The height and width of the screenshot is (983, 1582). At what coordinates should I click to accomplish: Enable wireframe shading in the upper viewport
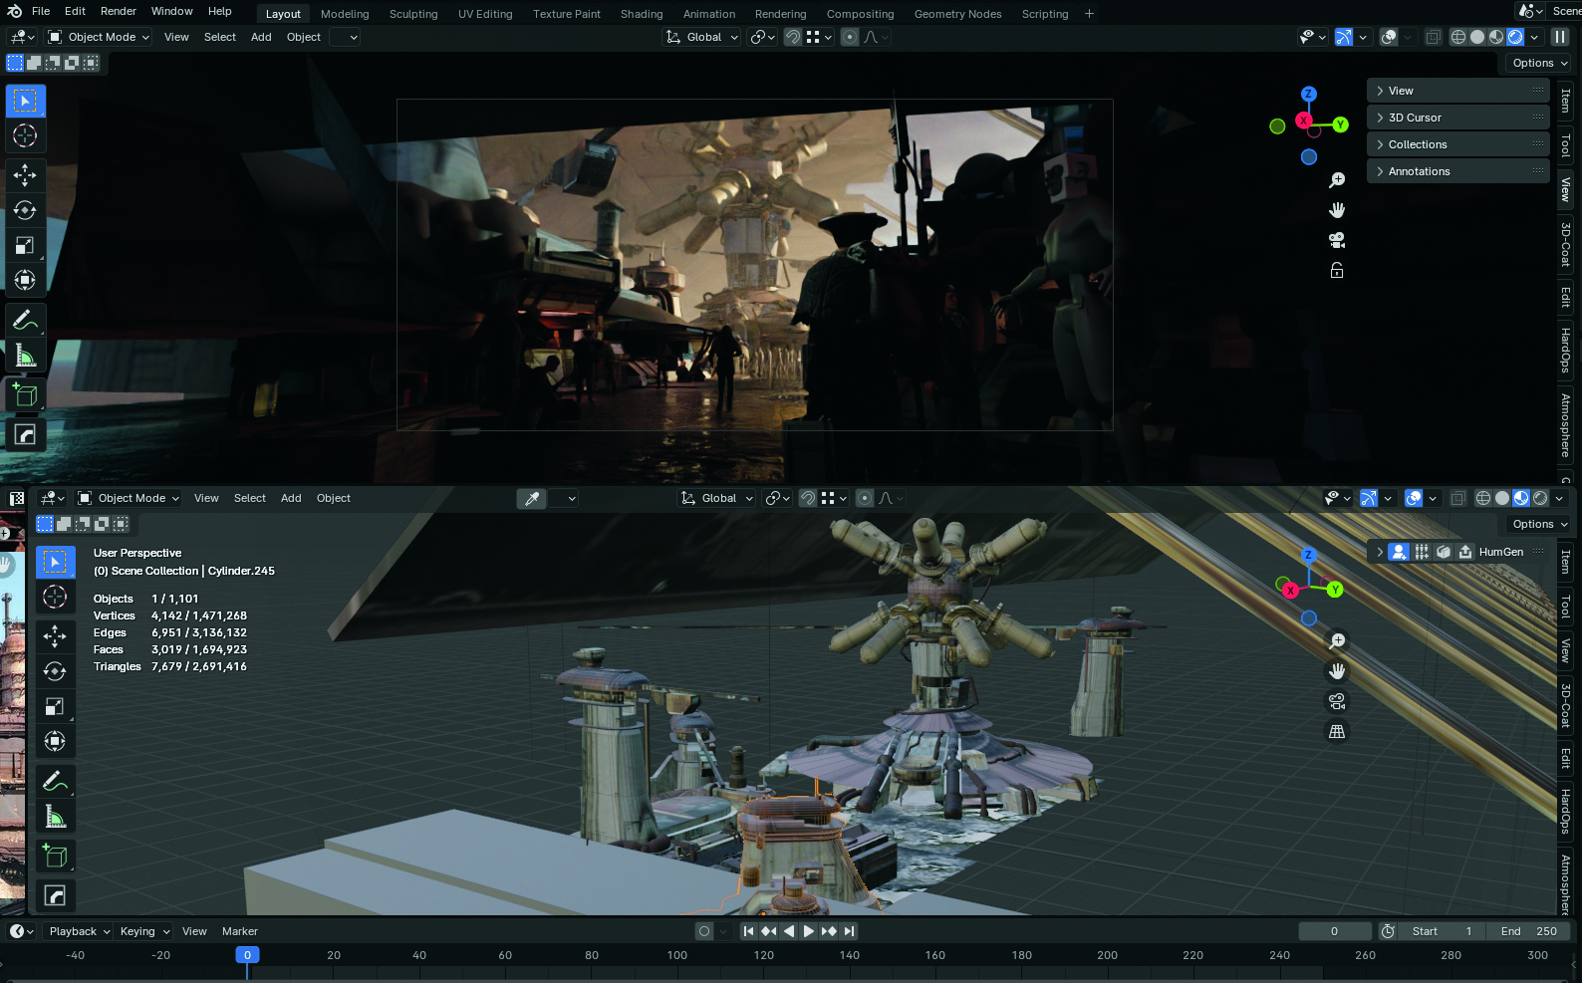coord(1458,37)
